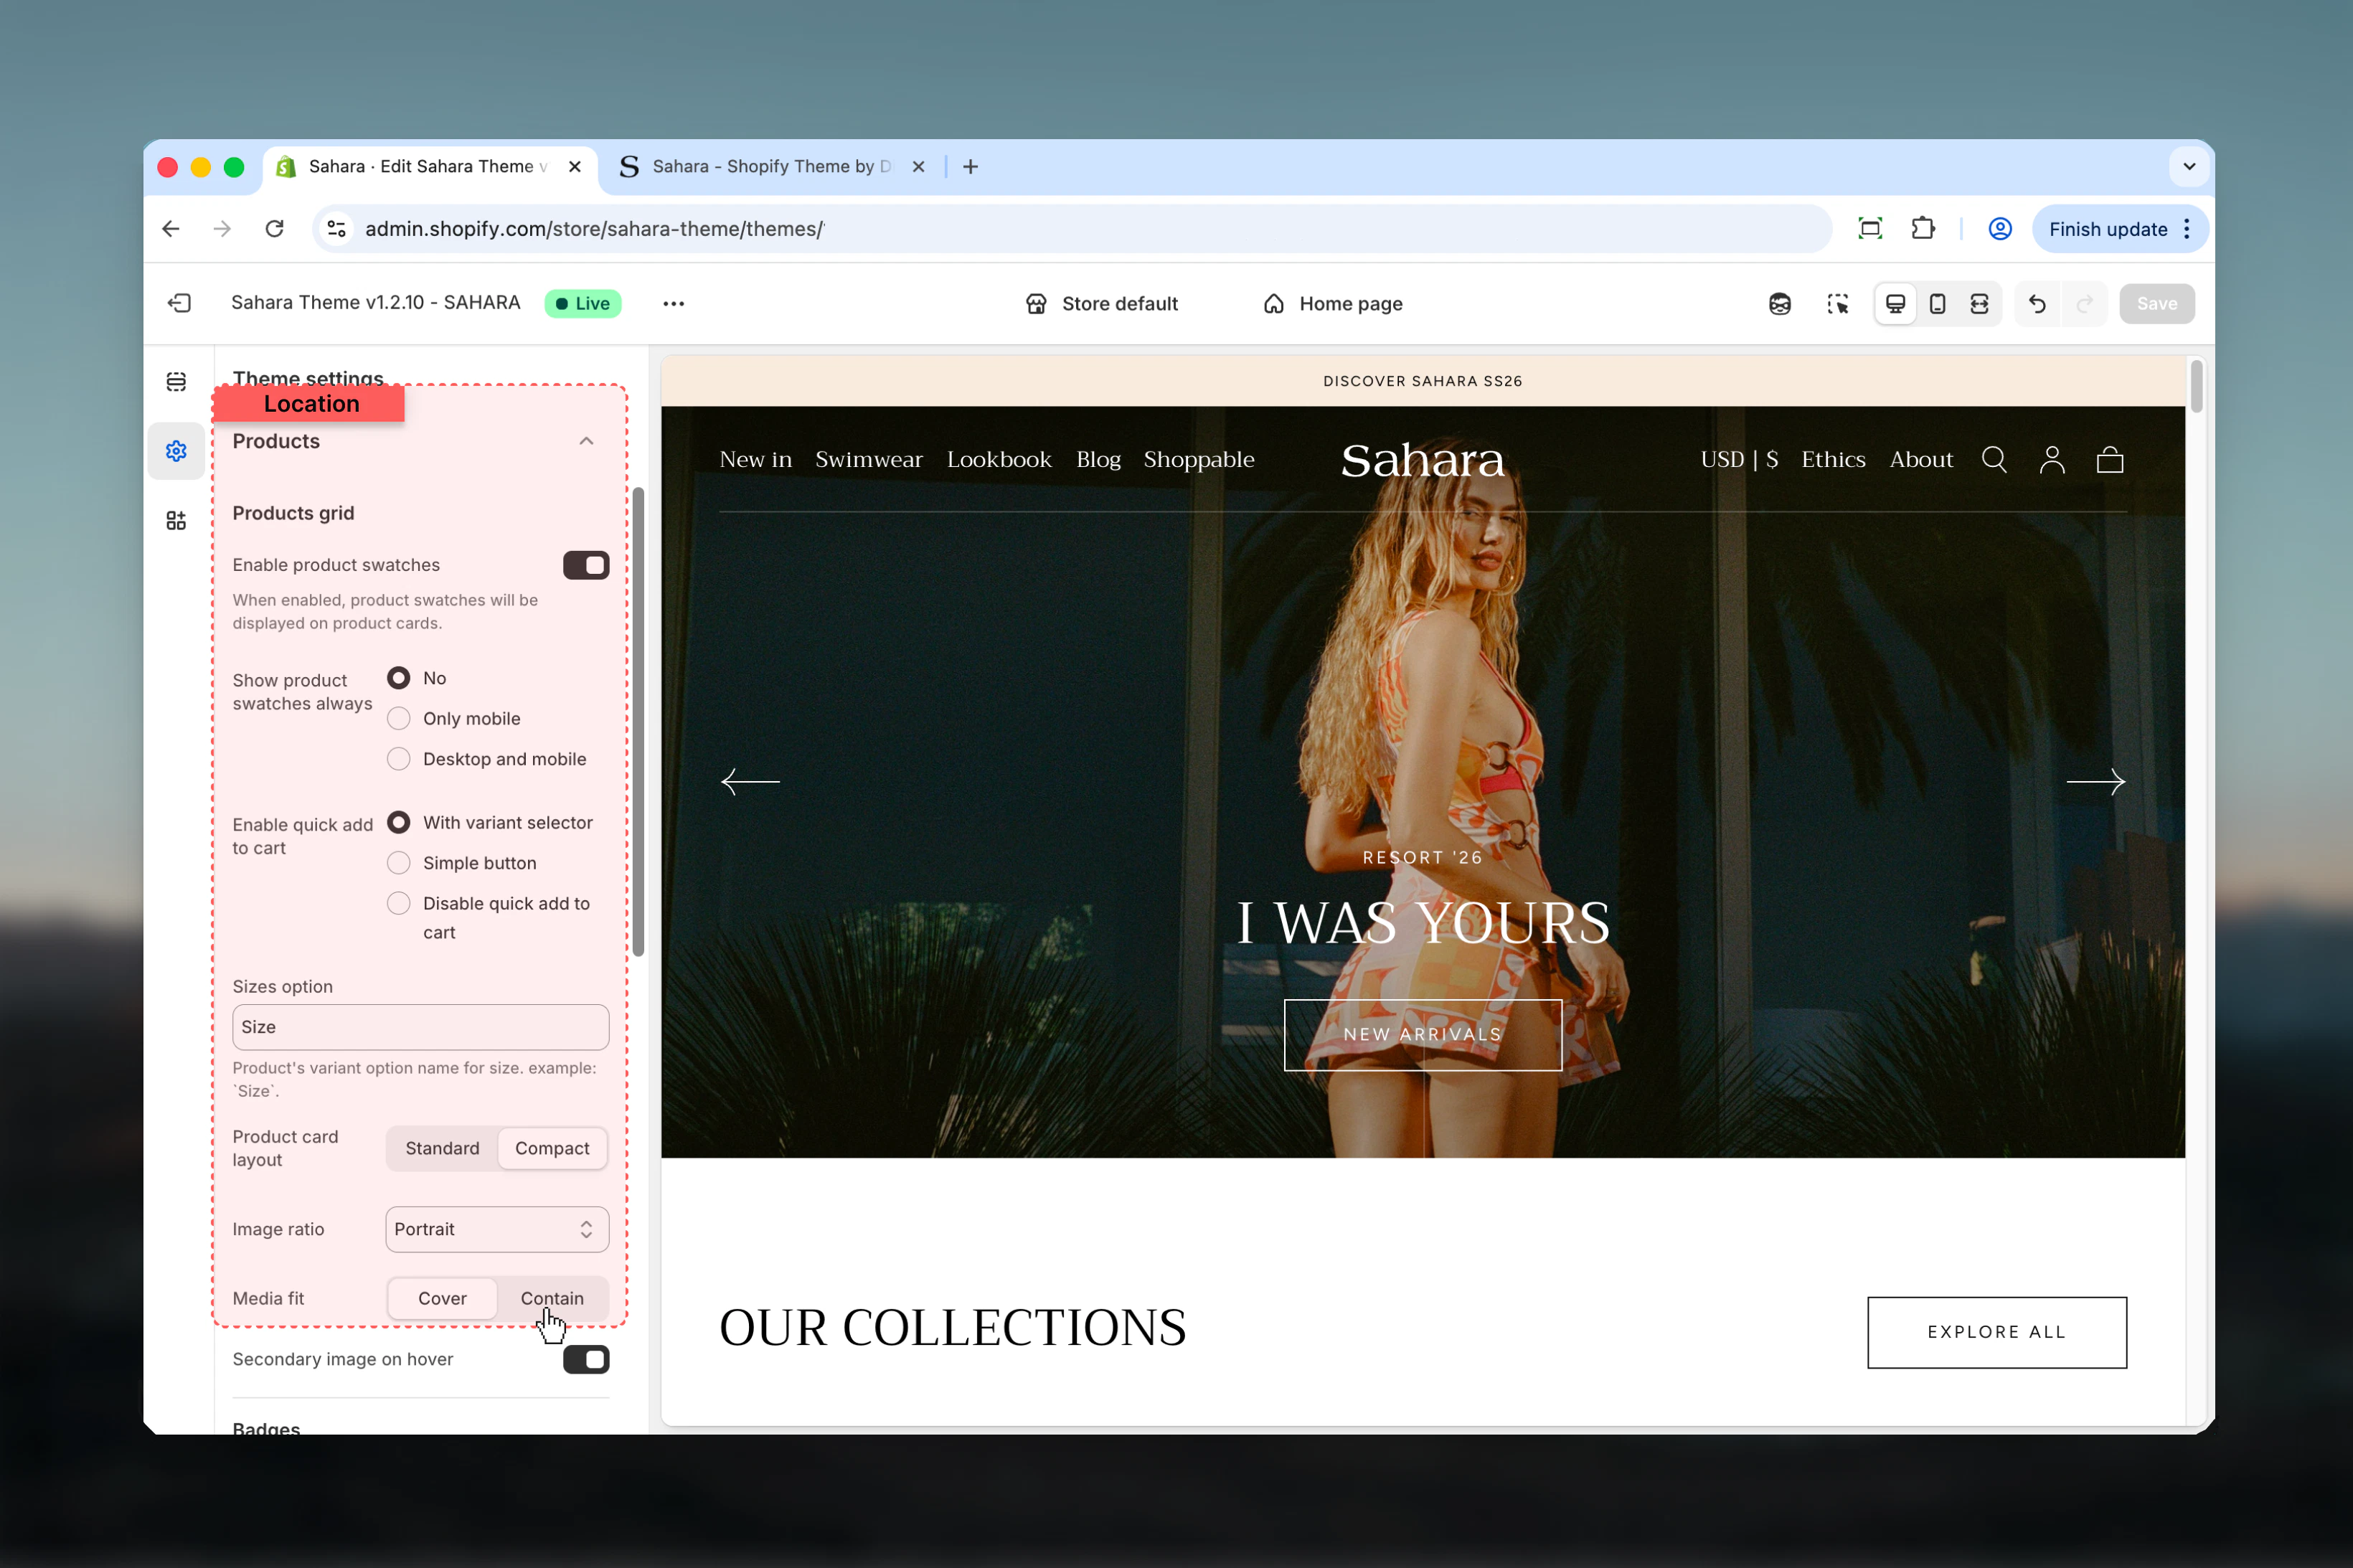Click the NEW ARRIVALS hero button
This screenshot has width=2353, height=1568.
click(1423, 1035)
